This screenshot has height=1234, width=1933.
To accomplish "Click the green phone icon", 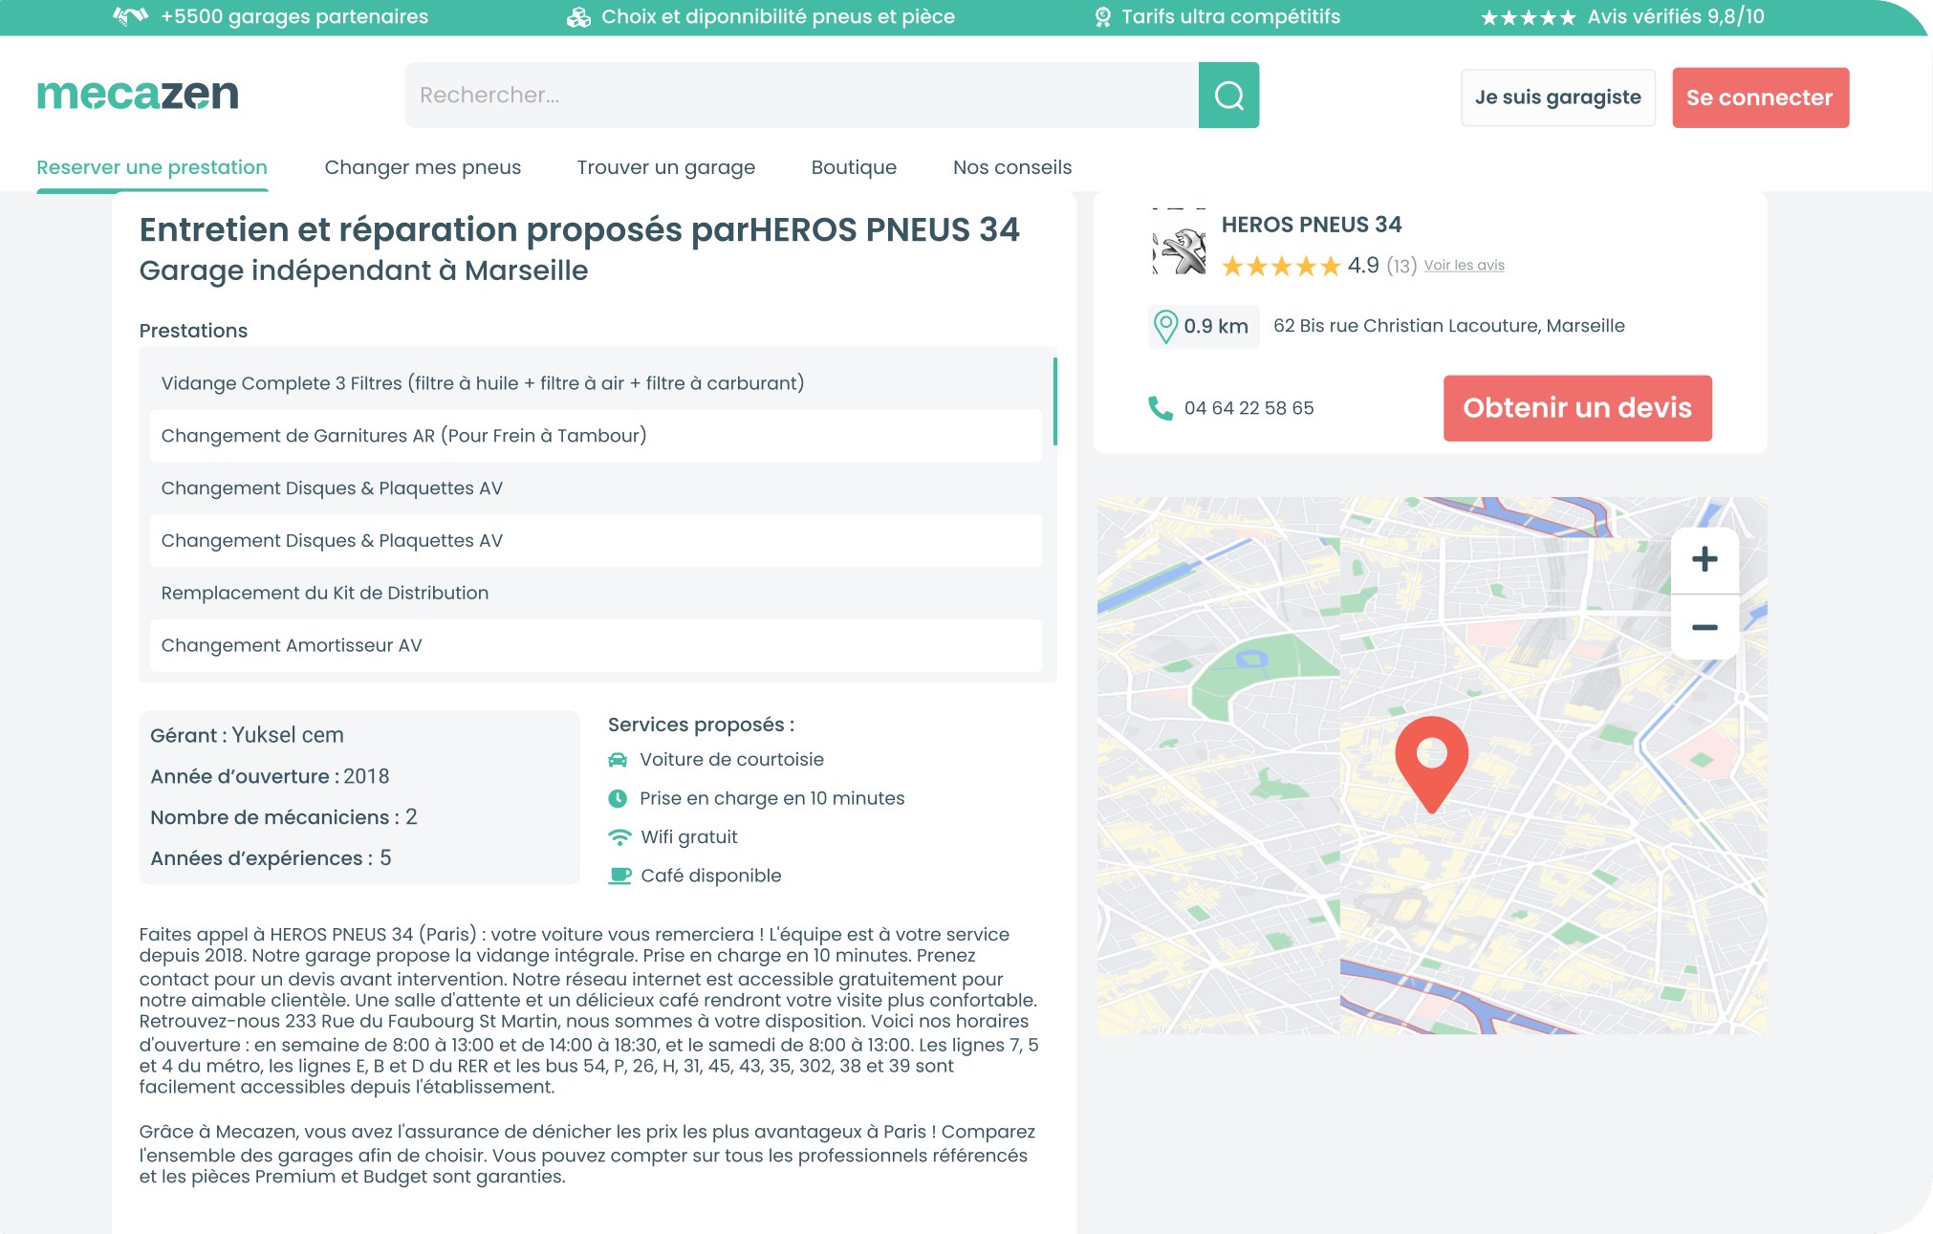I will [1160, 408].
